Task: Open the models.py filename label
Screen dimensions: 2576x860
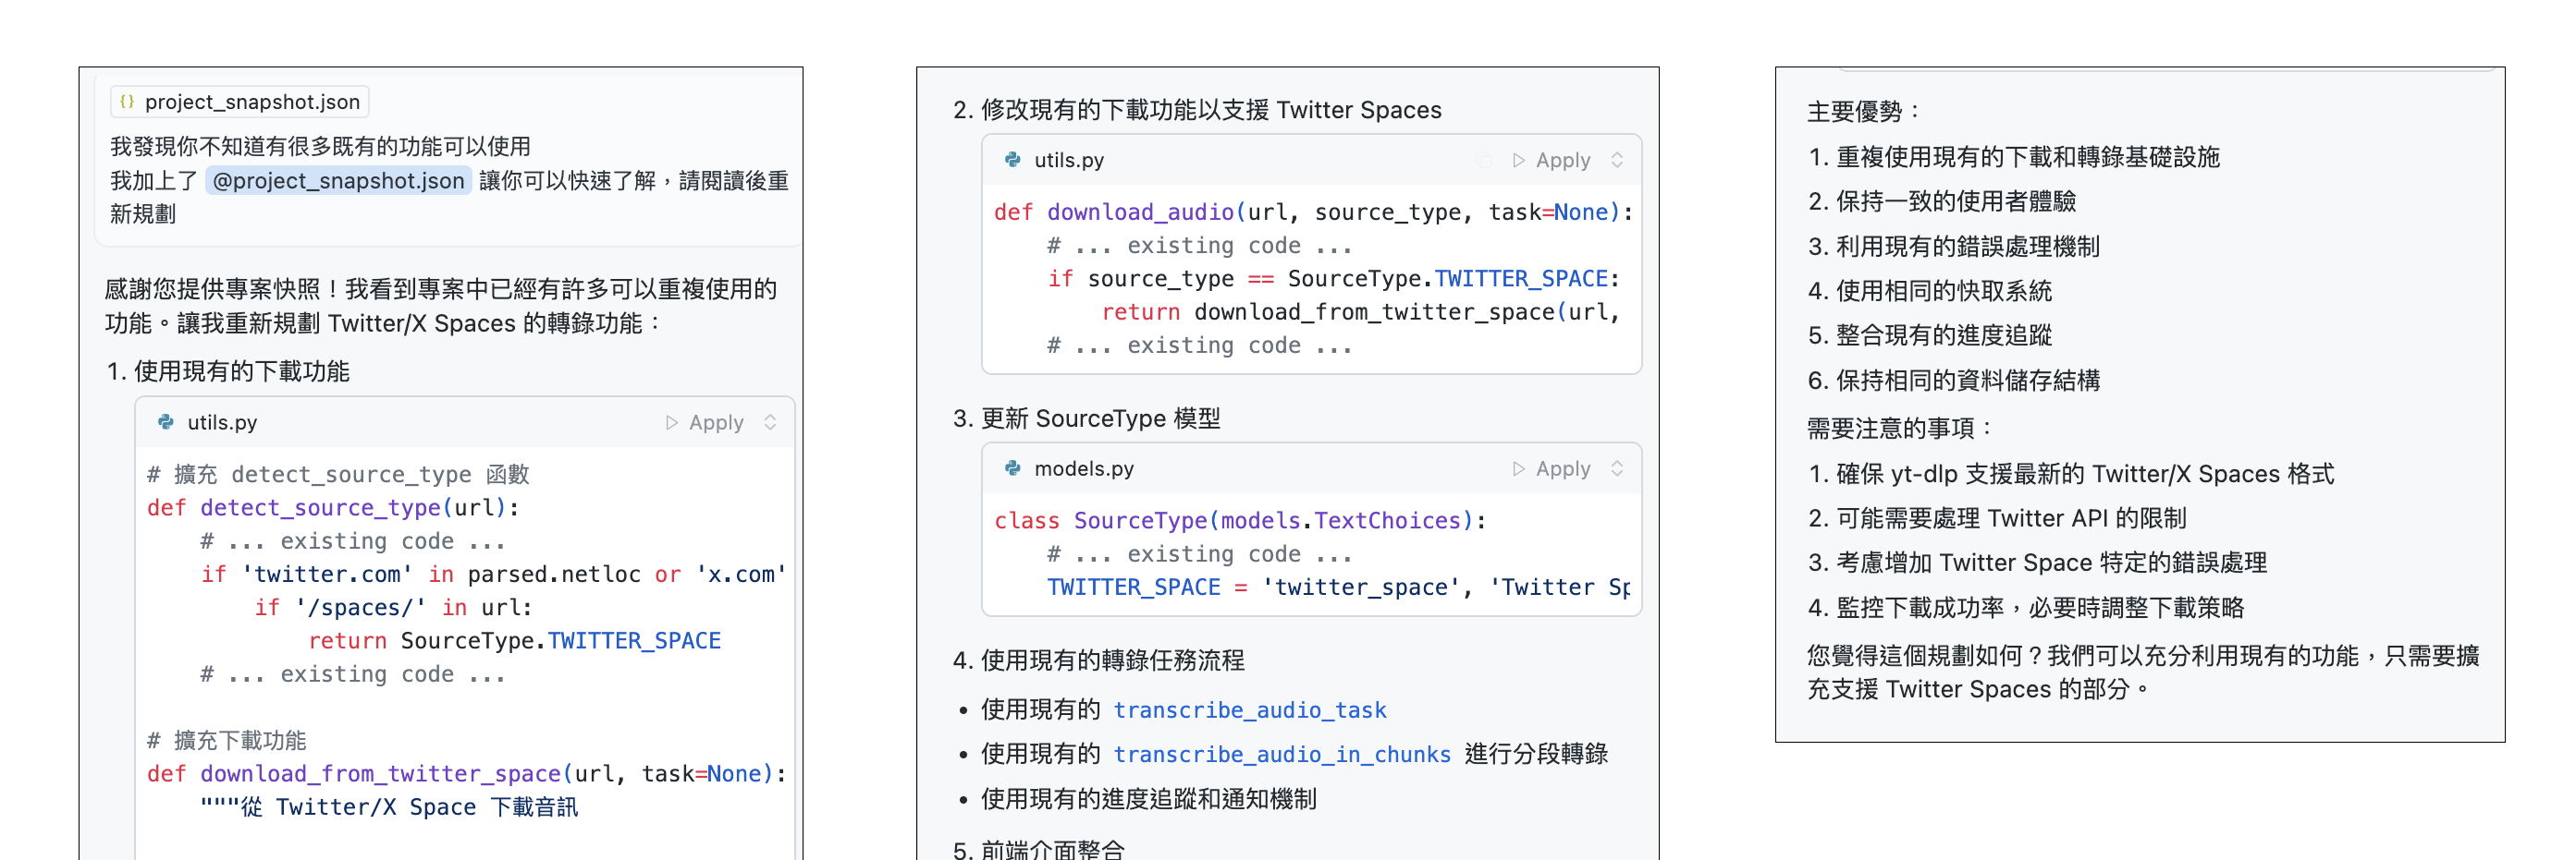Action: (1084, 468)
